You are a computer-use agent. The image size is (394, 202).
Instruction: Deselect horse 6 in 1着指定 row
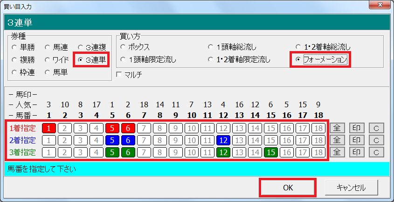[x=128, y=129]
